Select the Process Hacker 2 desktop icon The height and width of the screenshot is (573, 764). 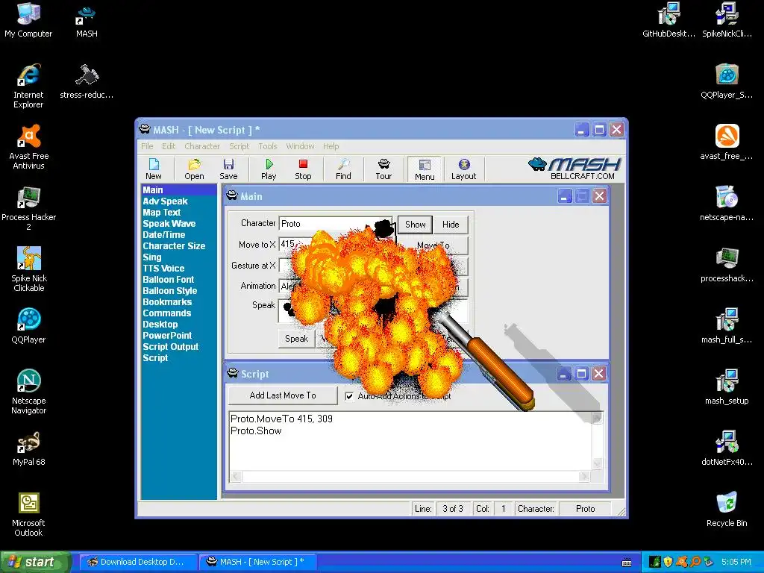[29, 209]
